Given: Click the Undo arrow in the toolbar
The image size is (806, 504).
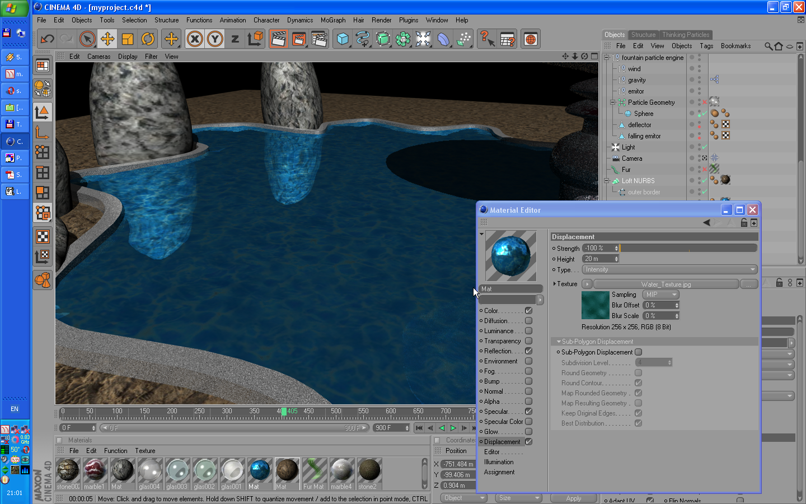Looking at the screenshot, I should [x=48, y=39].
